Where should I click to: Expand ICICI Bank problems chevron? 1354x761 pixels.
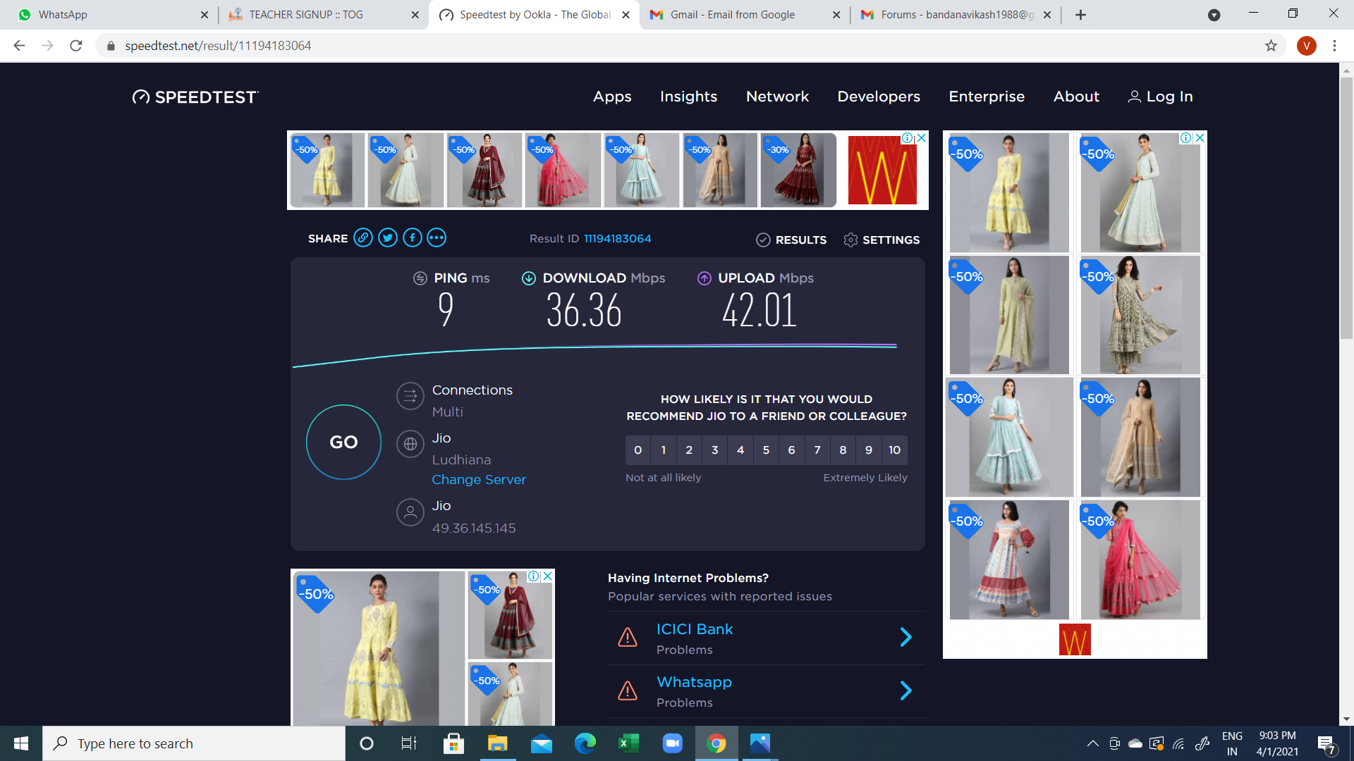point(906,638)
